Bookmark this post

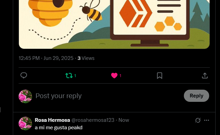tap(160, 75)
